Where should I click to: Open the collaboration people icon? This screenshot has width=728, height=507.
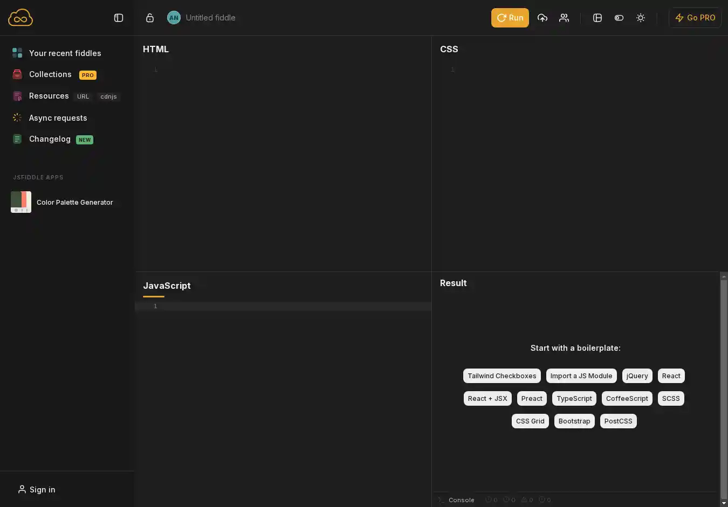564,18
